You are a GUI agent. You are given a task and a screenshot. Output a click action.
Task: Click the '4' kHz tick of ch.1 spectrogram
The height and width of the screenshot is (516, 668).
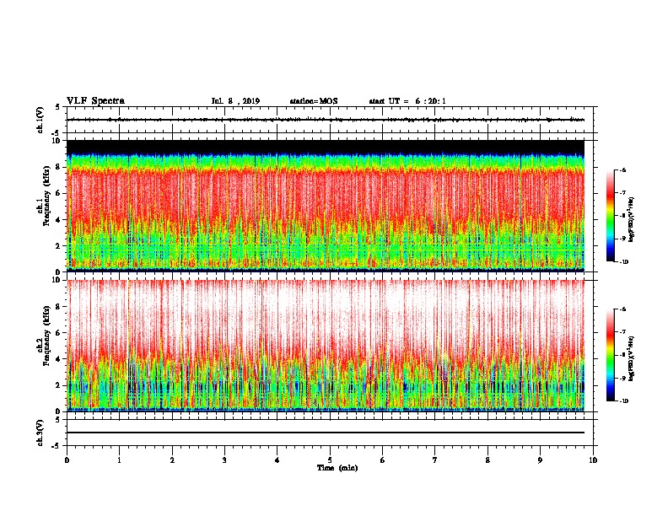59,220
